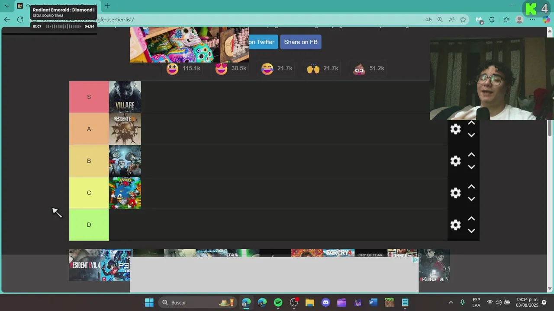
Task: Move tier C row down
Action: (471, 199)
